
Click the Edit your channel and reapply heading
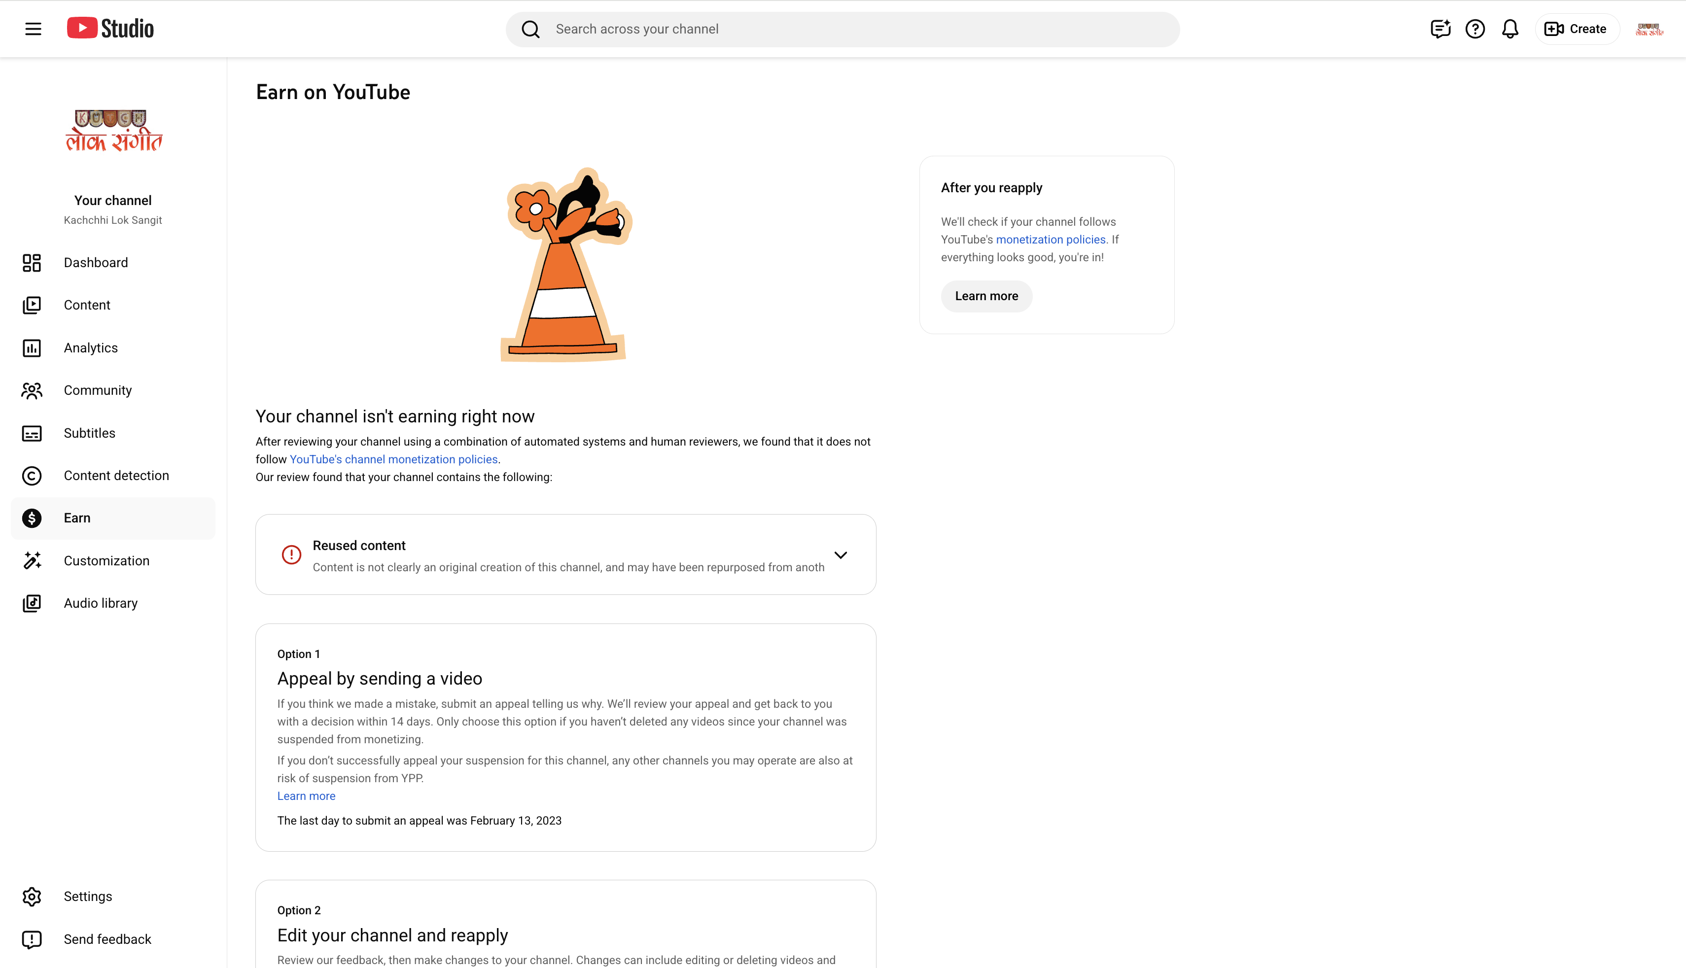[392, 935]
